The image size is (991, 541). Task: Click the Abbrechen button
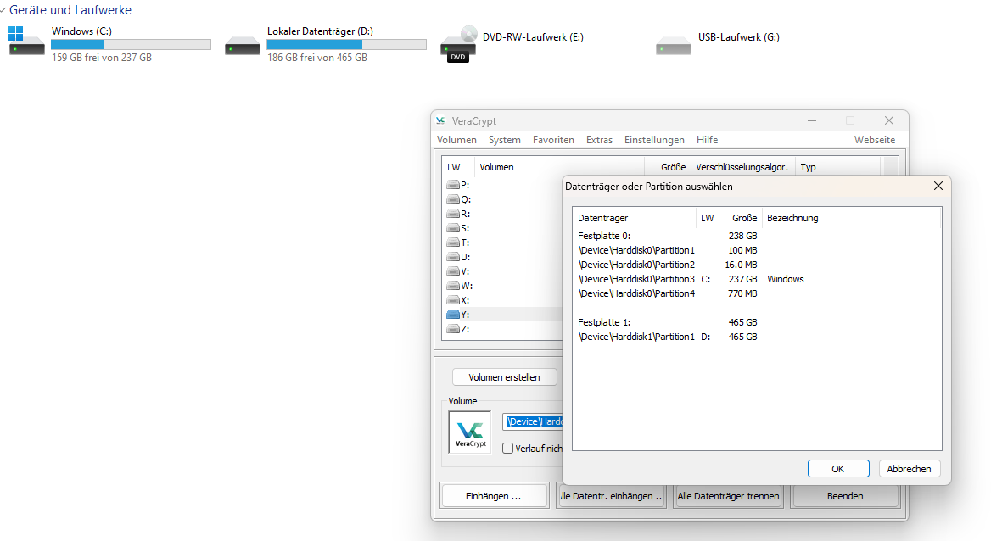909,469
